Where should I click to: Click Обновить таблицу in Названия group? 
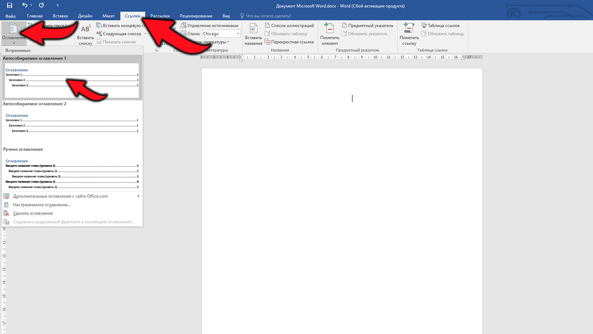286,34
